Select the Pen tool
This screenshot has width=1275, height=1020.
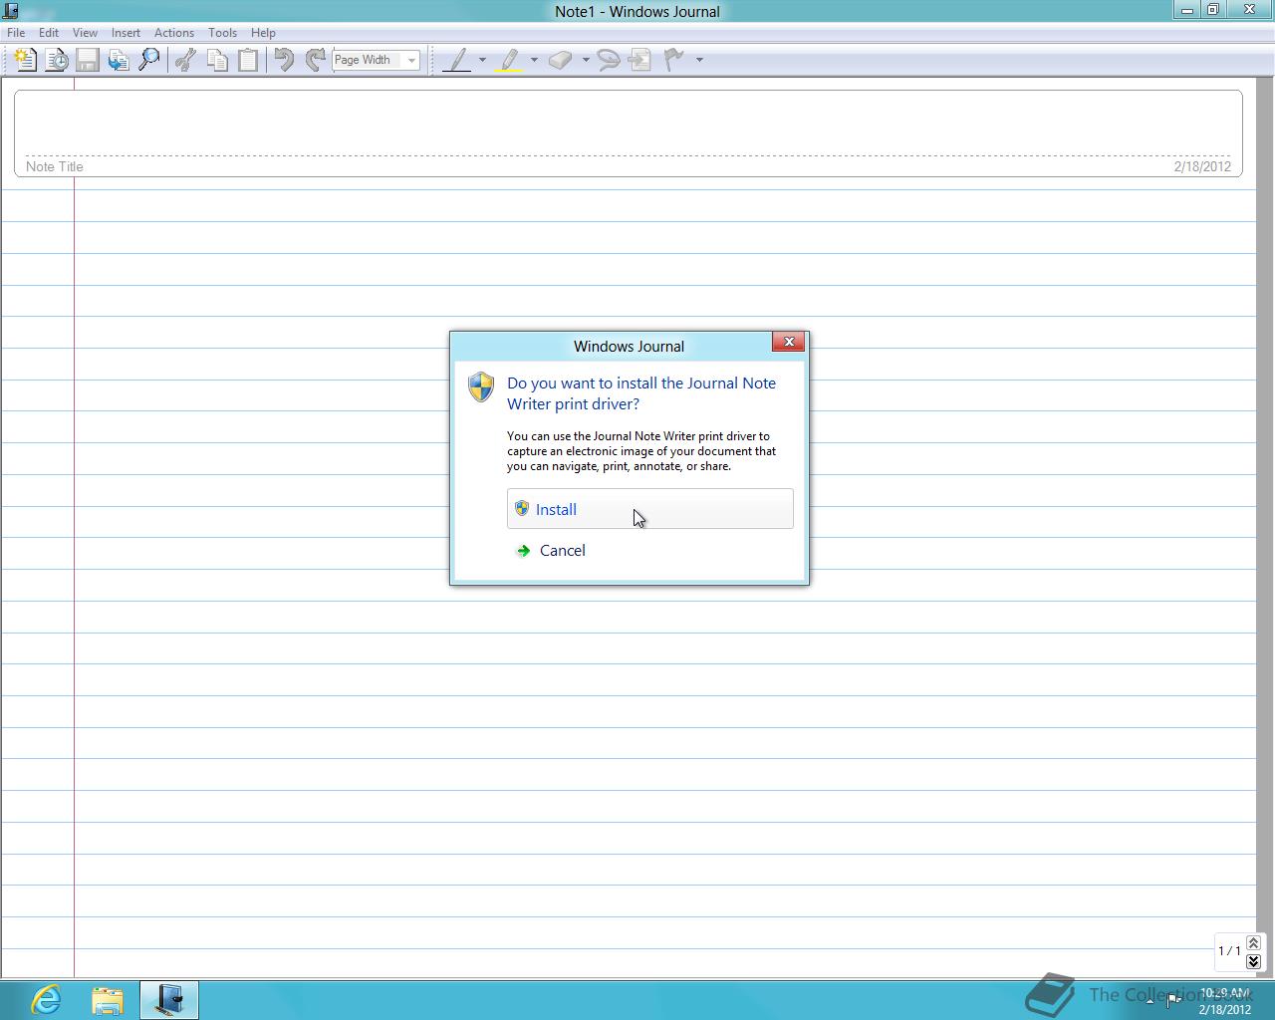click(457, 60)
